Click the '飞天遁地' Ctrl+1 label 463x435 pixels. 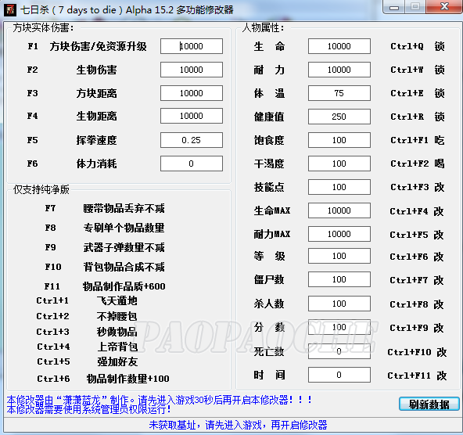[x=117, y=300]
